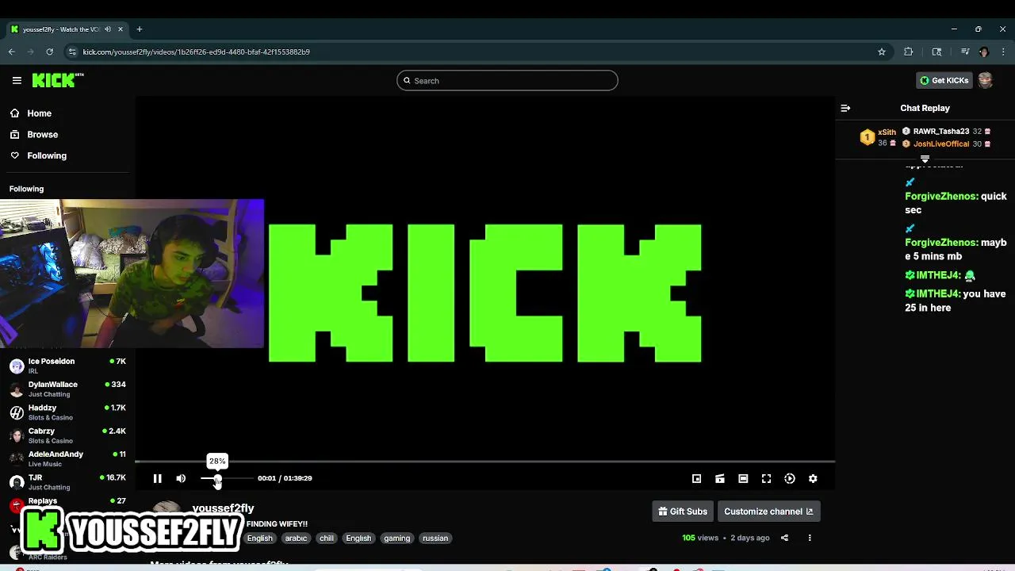
Task: Open DylanWallace channel
Action: click(67, 389)
